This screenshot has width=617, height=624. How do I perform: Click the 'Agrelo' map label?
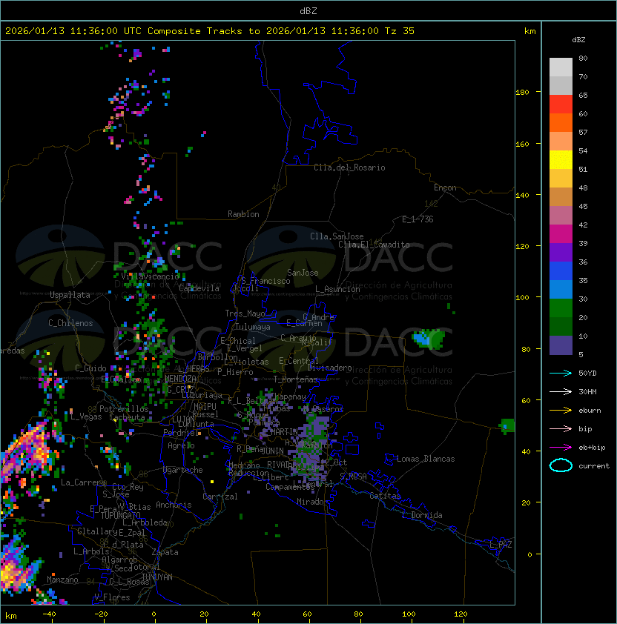coord(181,445)
